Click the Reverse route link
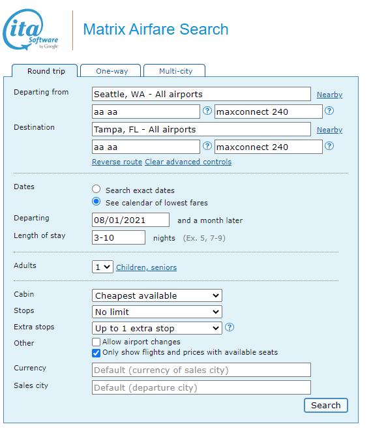 pyautogui.click(x=117, y=162)
